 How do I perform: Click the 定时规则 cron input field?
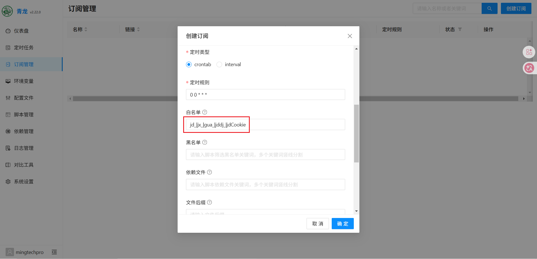point(265,95)
